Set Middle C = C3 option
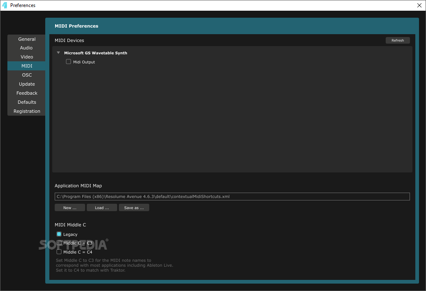The height and width of the screenshot is (291, 426). click(x=59, y=243)
